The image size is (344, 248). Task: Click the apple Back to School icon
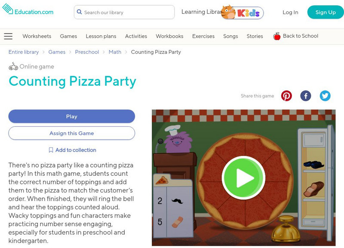(x=277, y=36)
